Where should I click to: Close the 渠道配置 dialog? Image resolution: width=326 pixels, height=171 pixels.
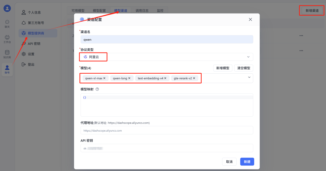click(250, 20)
